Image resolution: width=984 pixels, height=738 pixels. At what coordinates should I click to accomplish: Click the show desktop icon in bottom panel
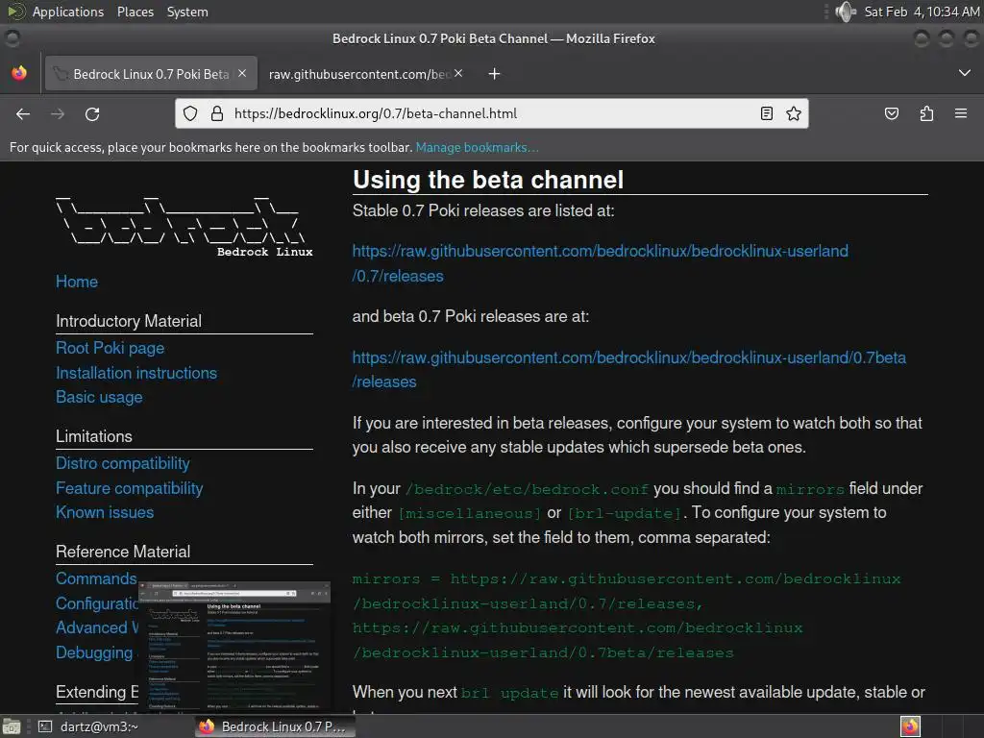coord(11,726)
